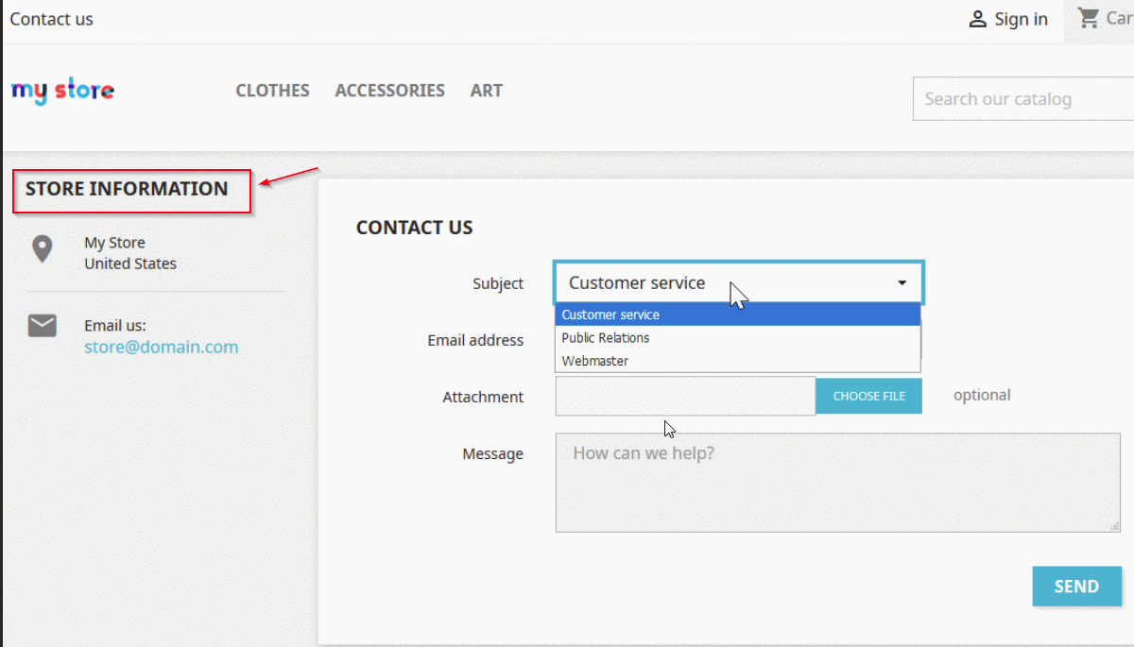Click the store location pin icon
The image size is (1134, 647).
tap(42, 248)
